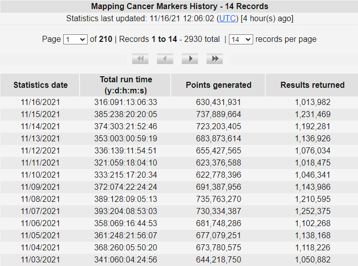Viewport: 358px width, 266px height.
Task: Click points generated value 730,334,387
Action: coord(218,211)
